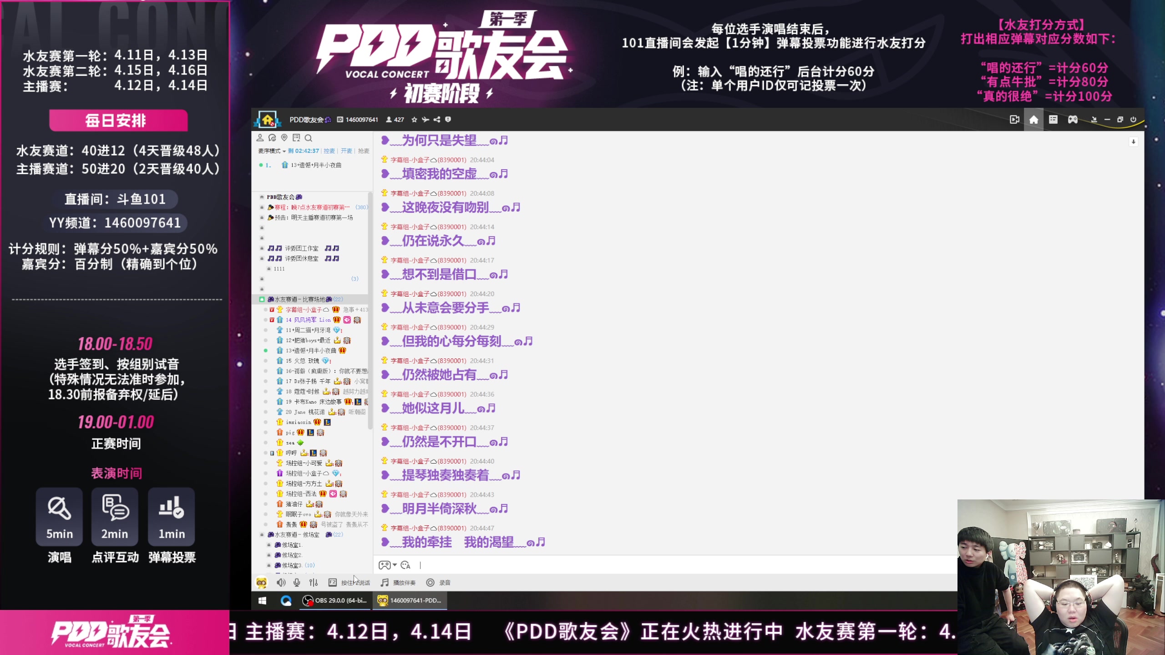Switch to the home tab in the top-right toolbar
Image resolution: width=1165 pixels, height=655 pixels.
(x=1034, y=120)
